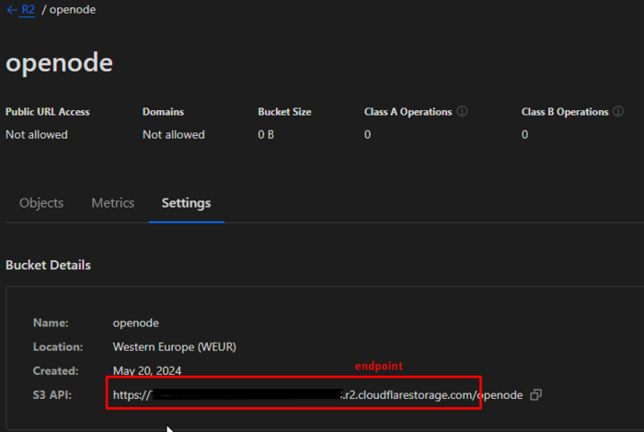Viewport: 644px width, 432px height.
Task: Click the Class A Operations info icon
Action: coord(462,112)
